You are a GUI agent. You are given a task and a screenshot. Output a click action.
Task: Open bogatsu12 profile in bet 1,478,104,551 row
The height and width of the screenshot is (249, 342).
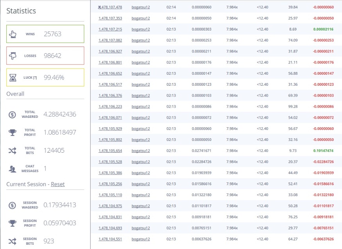pyautogui.click(x=141, y=239)
